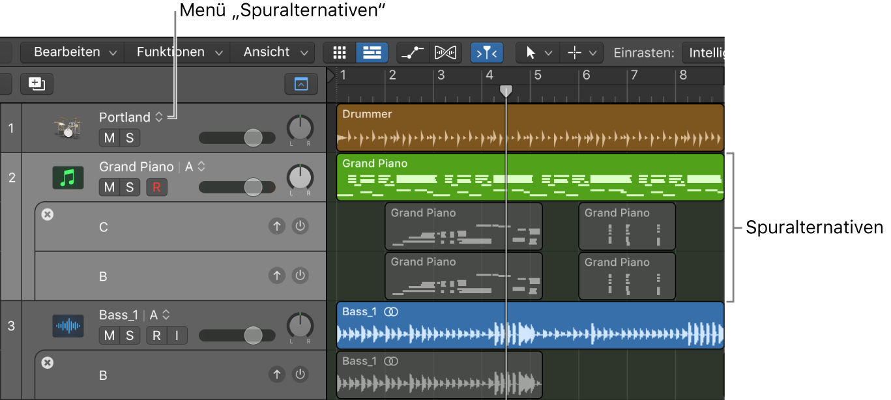Click the Portland track name
Screen dimensions: 891x400
[124, 117]
